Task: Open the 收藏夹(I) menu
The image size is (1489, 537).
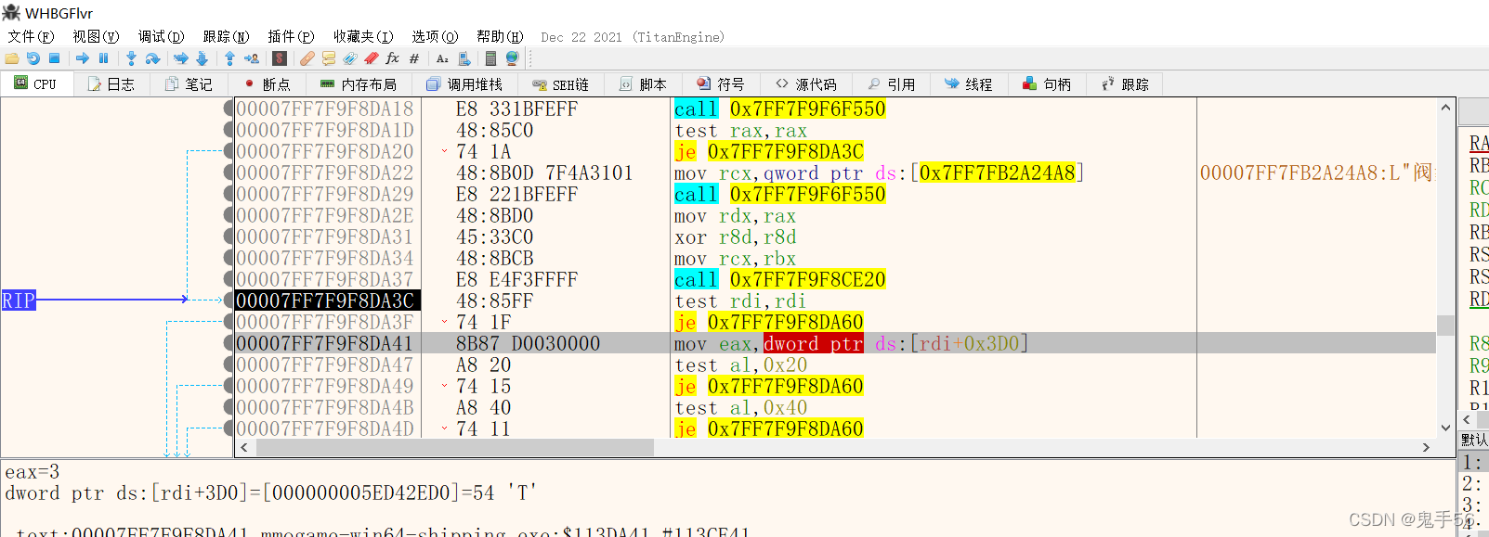Action: [364, 36]
